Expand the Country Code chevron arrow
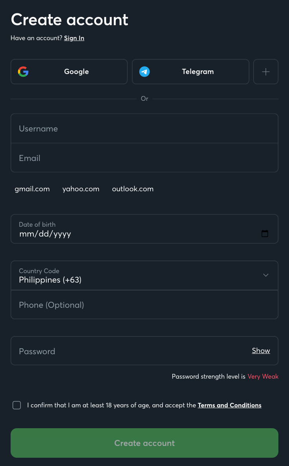Image resolution: width=289 pixels, height=466 pixels. 265,275
